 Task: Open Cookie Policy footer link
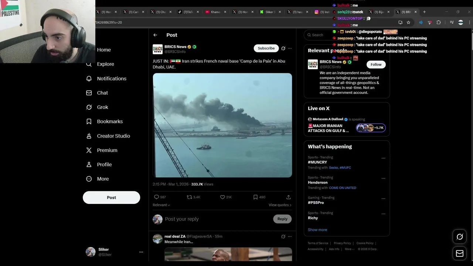click(x=365, y=243)
